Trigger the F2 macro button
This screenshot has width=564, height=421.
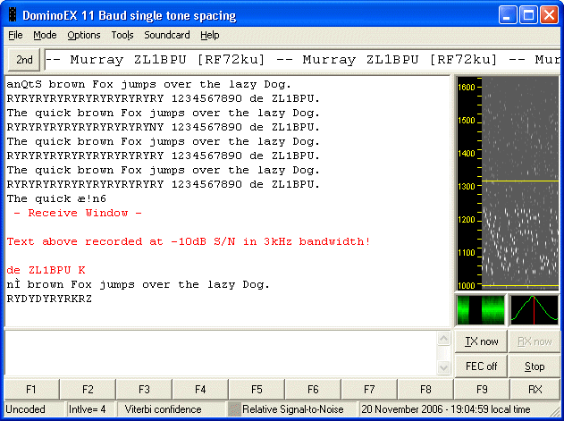pos(88,390)
